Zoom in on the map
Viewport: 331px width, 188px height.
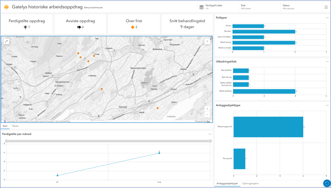207,109
